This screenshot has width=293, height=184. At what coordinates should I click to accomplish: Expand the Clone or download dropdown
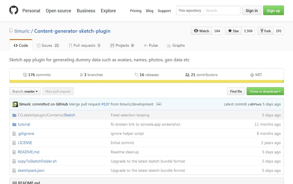265,91
